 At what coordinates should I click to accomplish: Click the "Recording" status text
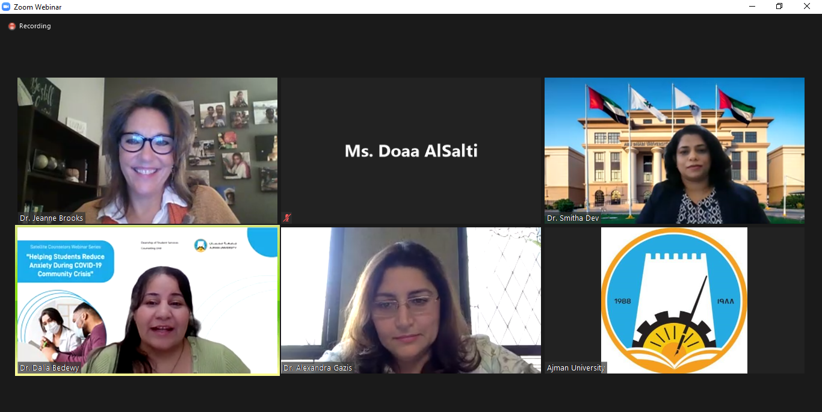point(35,26)
